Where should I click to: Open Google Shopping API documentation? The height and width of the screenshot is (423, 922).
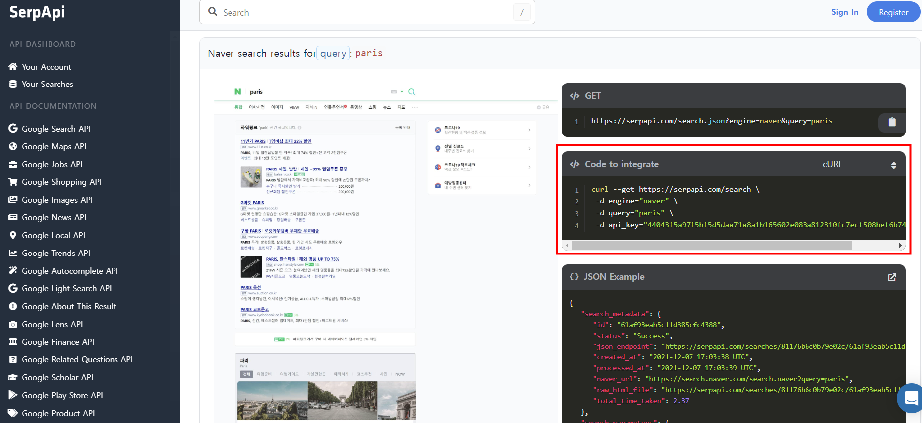tap(62, 182)
